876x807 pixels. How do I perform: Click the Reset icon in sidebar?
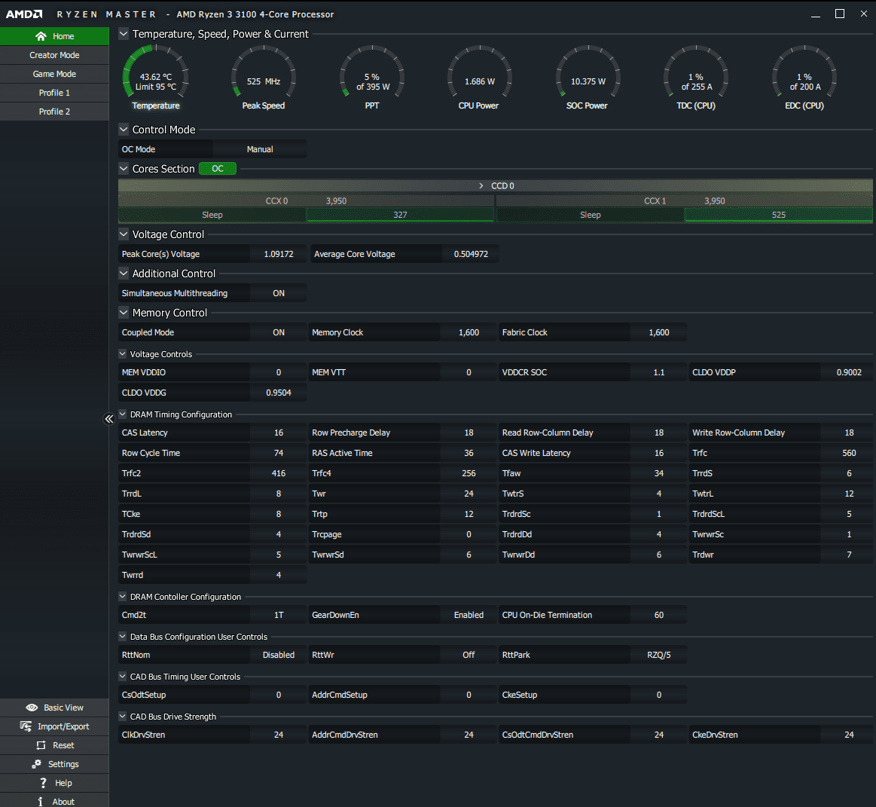tap(41, 745)
